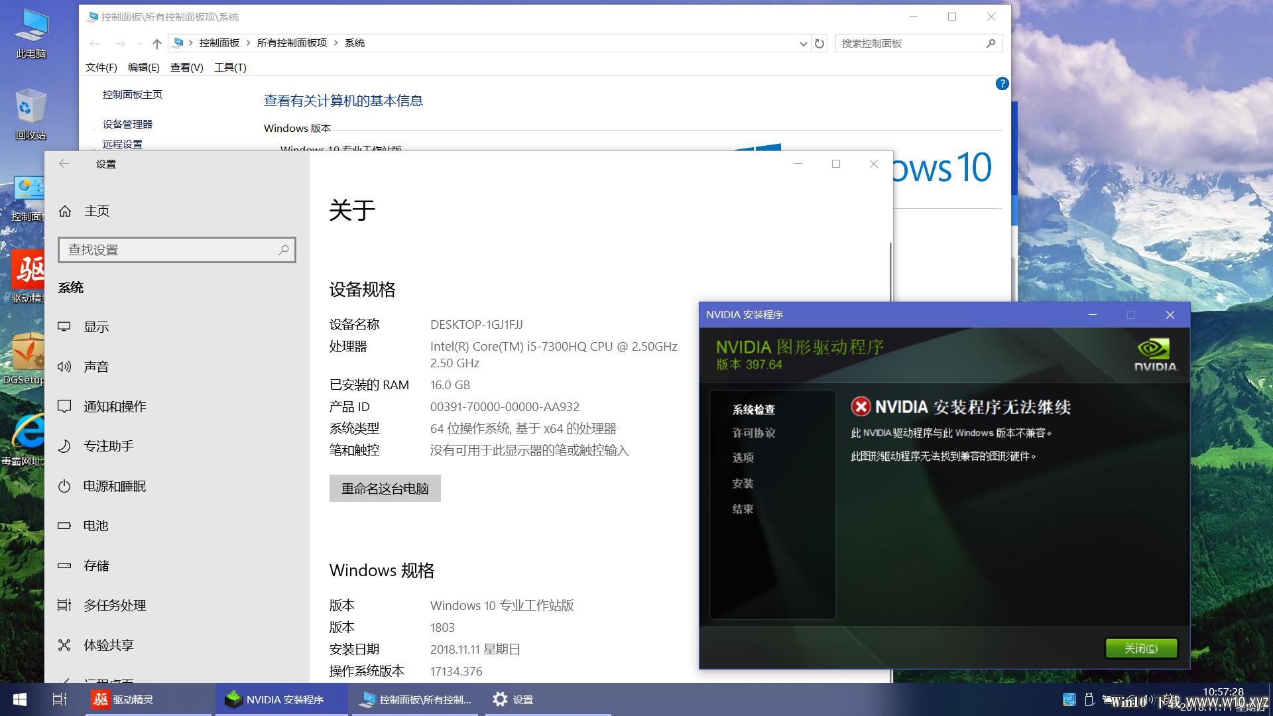The height and width of the screenshot is (716, 1273).
Task: Expand recent locations dropdown in Control Panel
Action: (x=140, y=44)
